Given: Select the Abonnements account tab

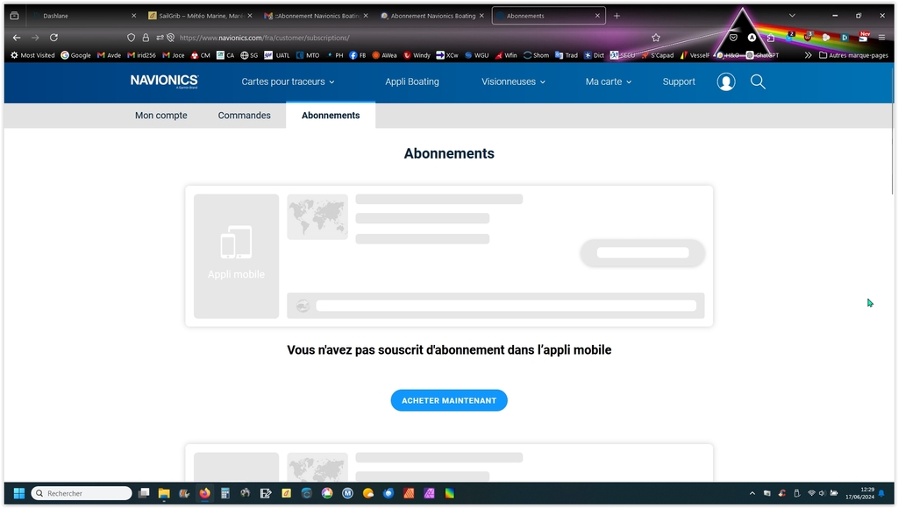Looking at the screenshot, I should tap(331, 116).
